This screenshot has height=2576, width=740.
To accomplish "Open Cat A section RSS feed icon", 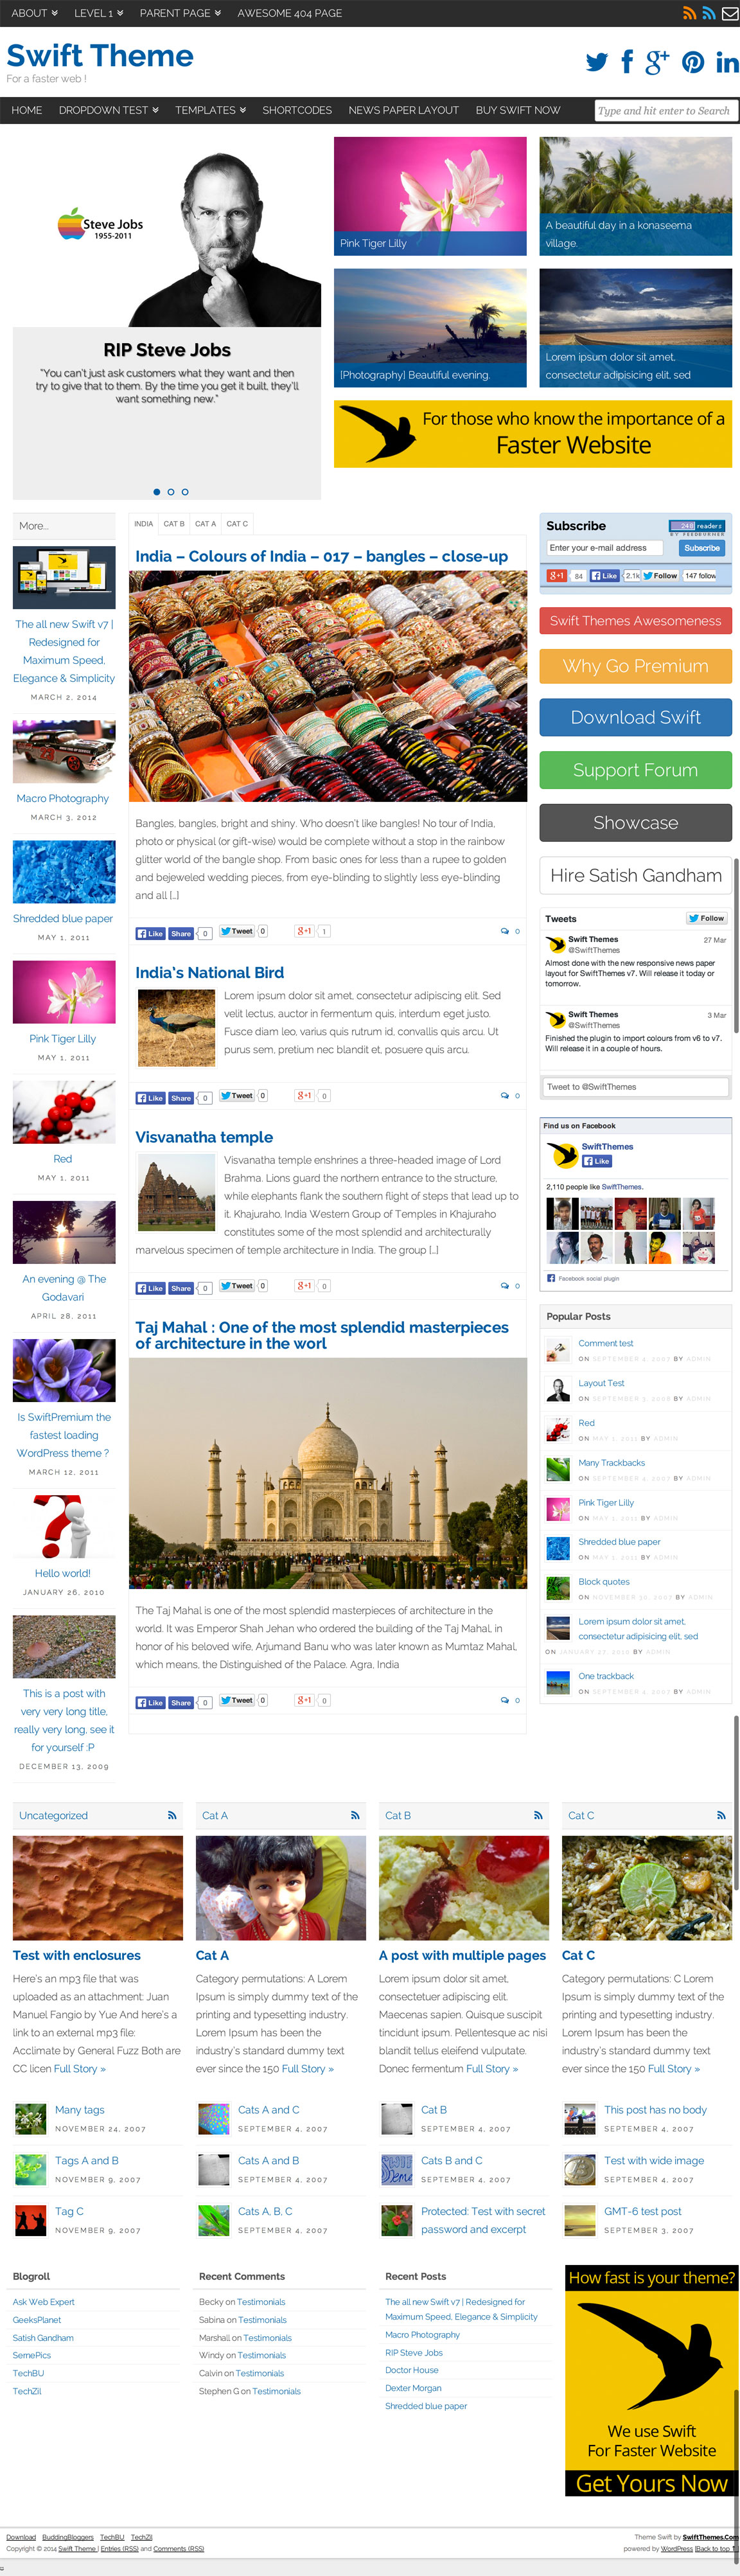I will [x=355, y=1815].
